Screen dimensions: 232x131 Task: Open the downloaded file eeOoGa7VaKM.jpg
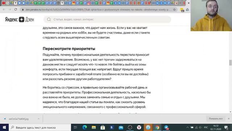point(18,119)
